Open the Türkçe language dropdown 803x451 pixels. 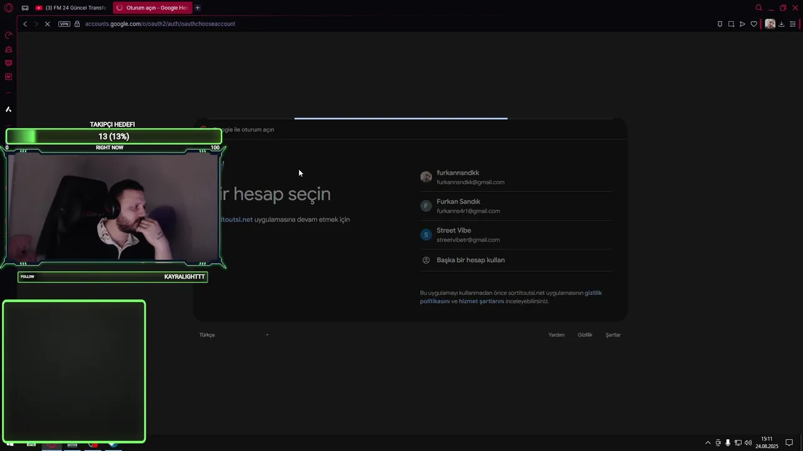tap(233, 335)
